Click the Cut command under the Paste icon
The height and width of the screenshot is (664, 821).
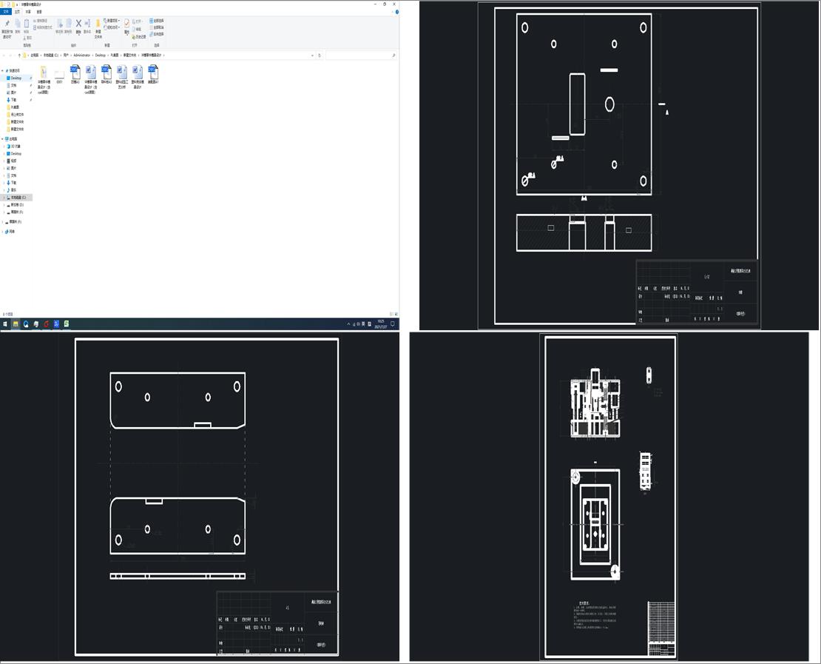pyautogui.click(x=28, y=38)
